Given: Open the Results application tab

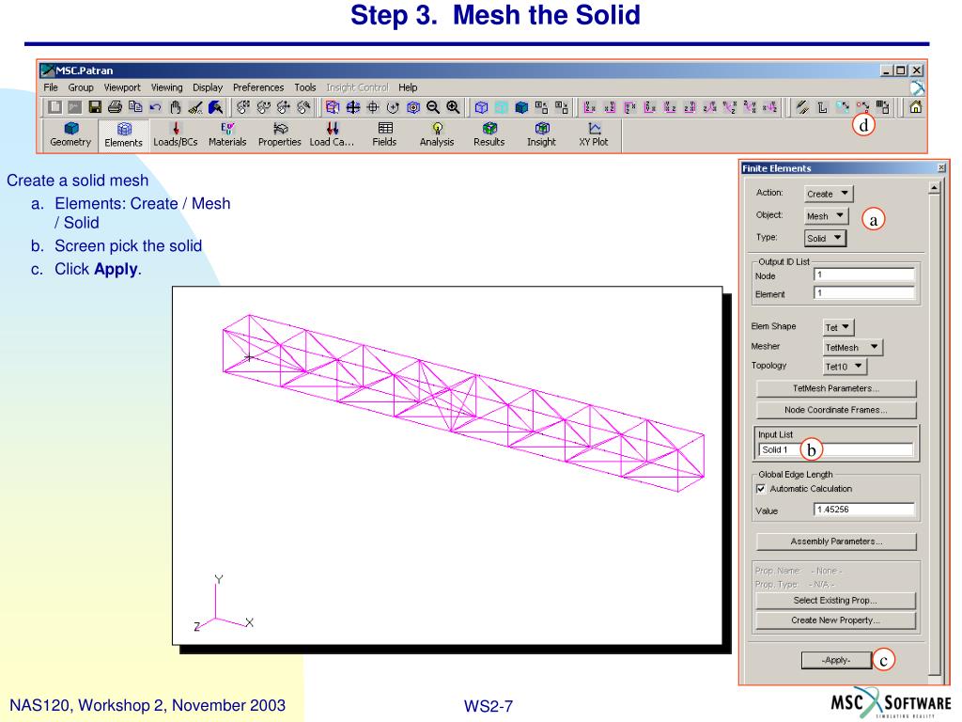Looking at the screenshot, I should pos(489,134).
